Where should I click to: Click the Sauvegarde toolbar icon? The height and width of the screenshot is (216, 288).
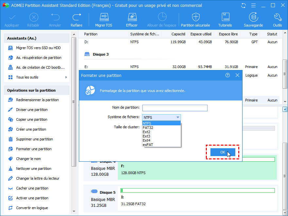tap(253, 17)
